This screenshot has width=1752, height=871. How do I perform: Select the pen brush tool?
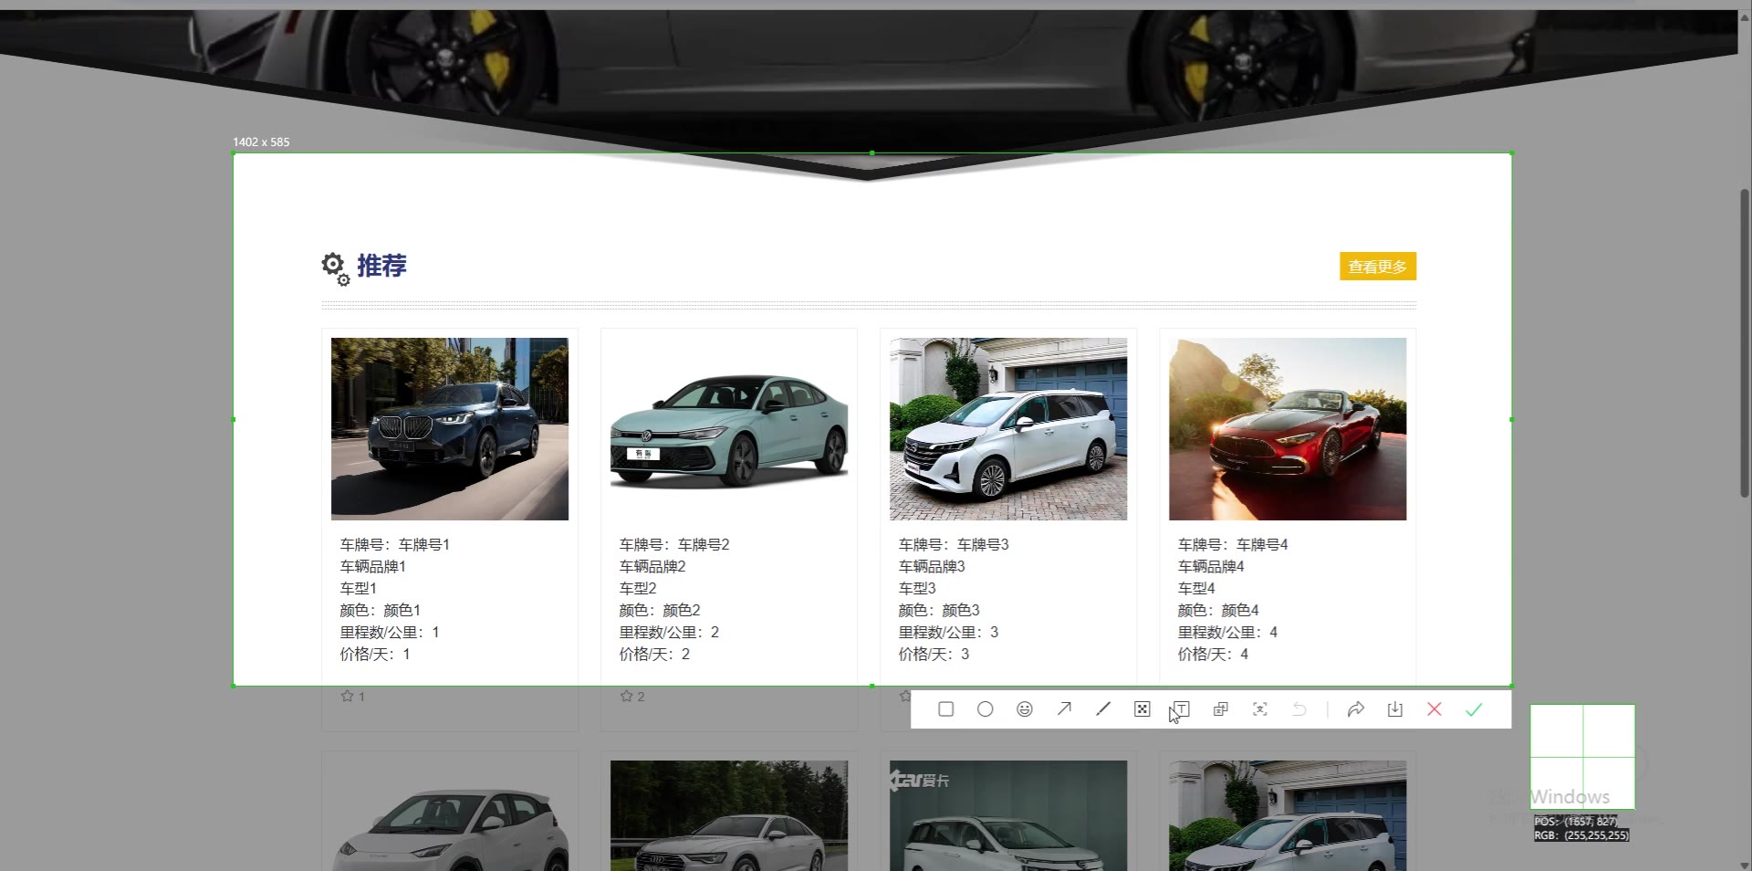coord(1103,709)
